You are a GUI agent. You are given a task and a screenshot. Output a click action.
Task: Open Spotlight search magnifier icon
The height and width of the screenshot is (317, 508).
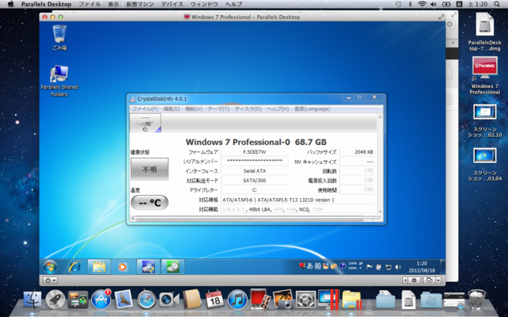pyautogui.click(x=497, y=4)
